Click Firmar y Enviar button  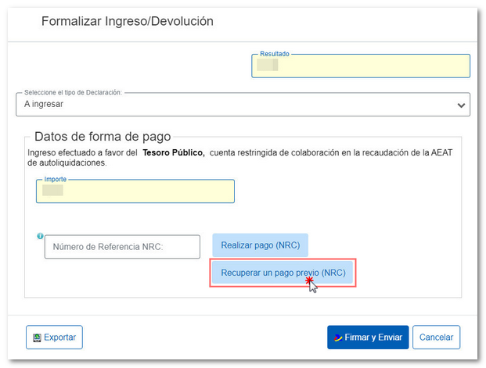pos(368,337)
